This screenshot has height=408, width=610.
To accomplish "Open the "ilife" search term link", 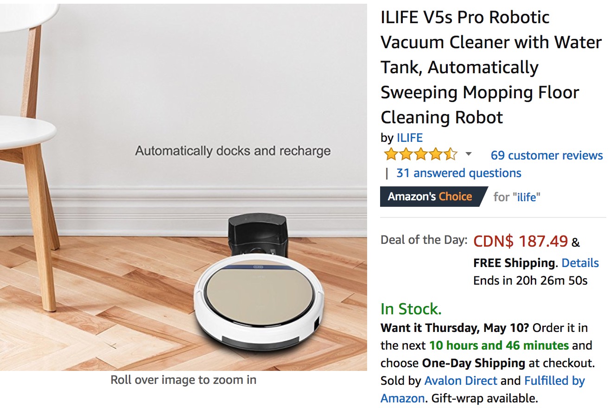I will (x=527, y=197).
